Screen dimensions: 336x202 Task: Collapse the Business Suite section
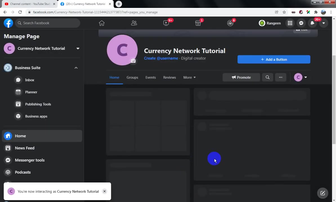click(76, 68)
